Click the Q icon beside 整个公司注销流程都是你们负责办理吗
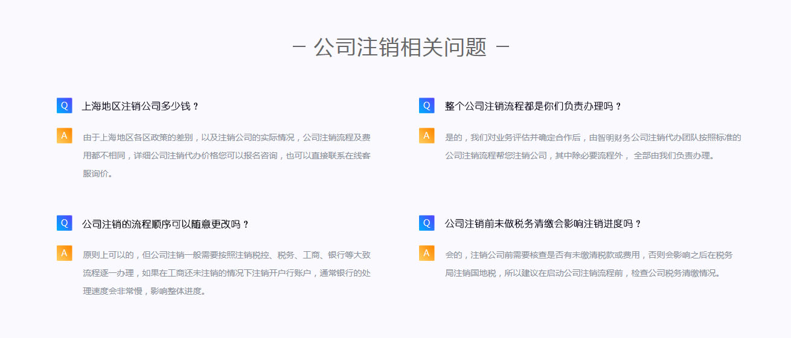791x338 pixels. click(x=426, y=105)
